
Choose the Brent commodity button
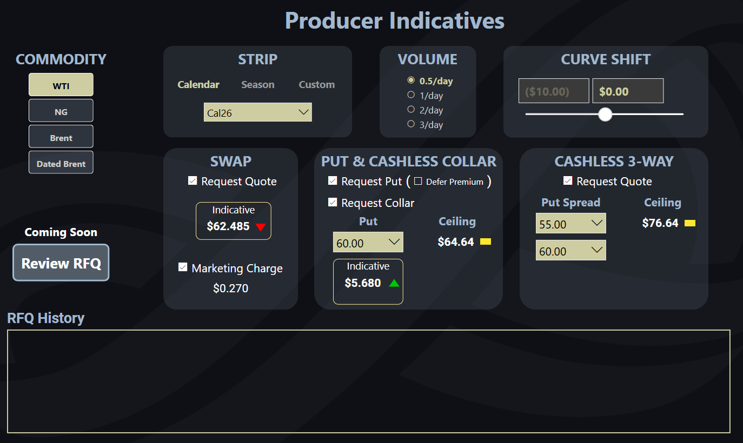click(61, 137)
